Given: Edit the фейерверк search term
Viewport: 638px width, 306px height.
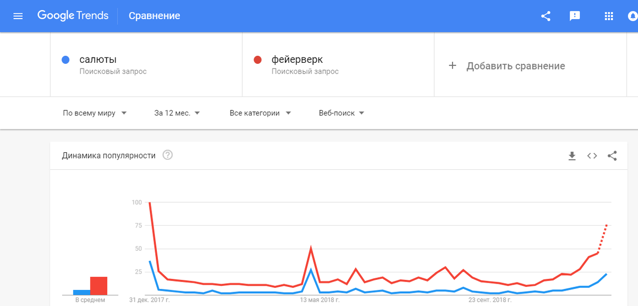Looking at the screenshot, I should click(297, 60).
